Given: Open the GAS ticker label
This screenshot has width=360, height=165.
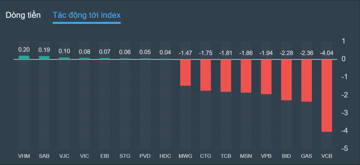Looking at the screenshot, I should (x=306, y=156).
